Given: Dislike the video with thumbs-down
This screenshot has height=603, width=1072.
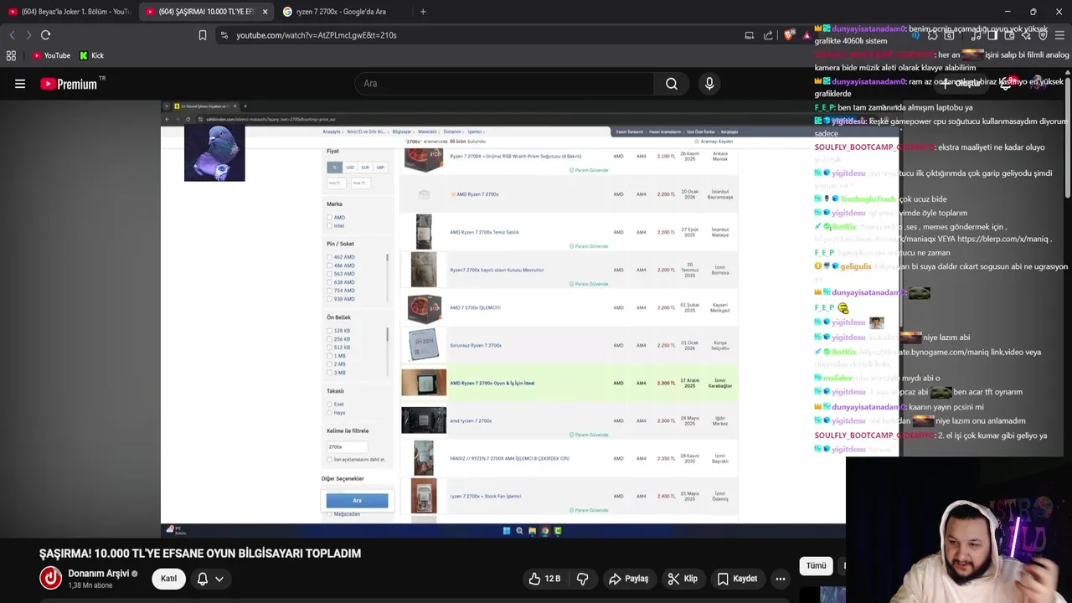Looking at the screenshot, I should pyautogui.click(x=583, y=579).
